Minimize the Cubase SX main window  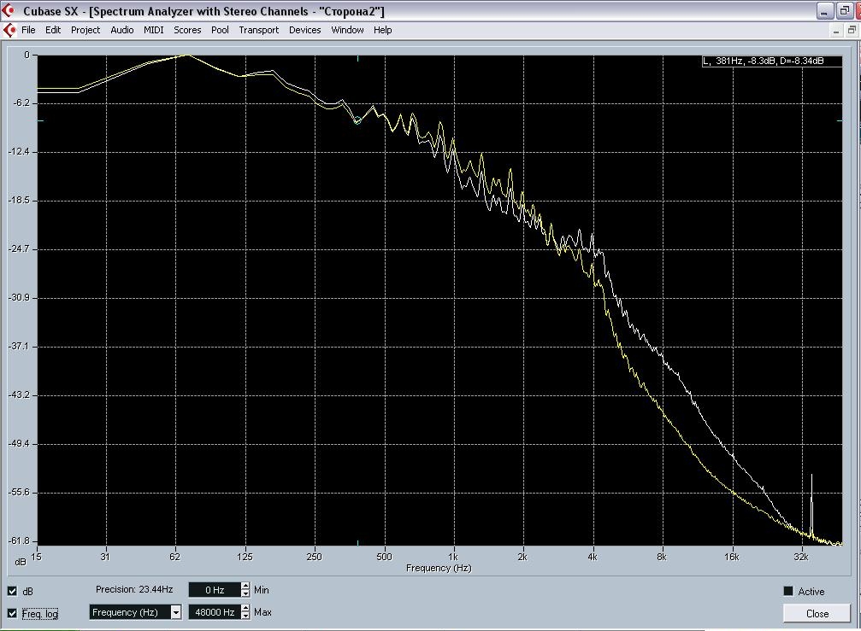tap(824, 11)
